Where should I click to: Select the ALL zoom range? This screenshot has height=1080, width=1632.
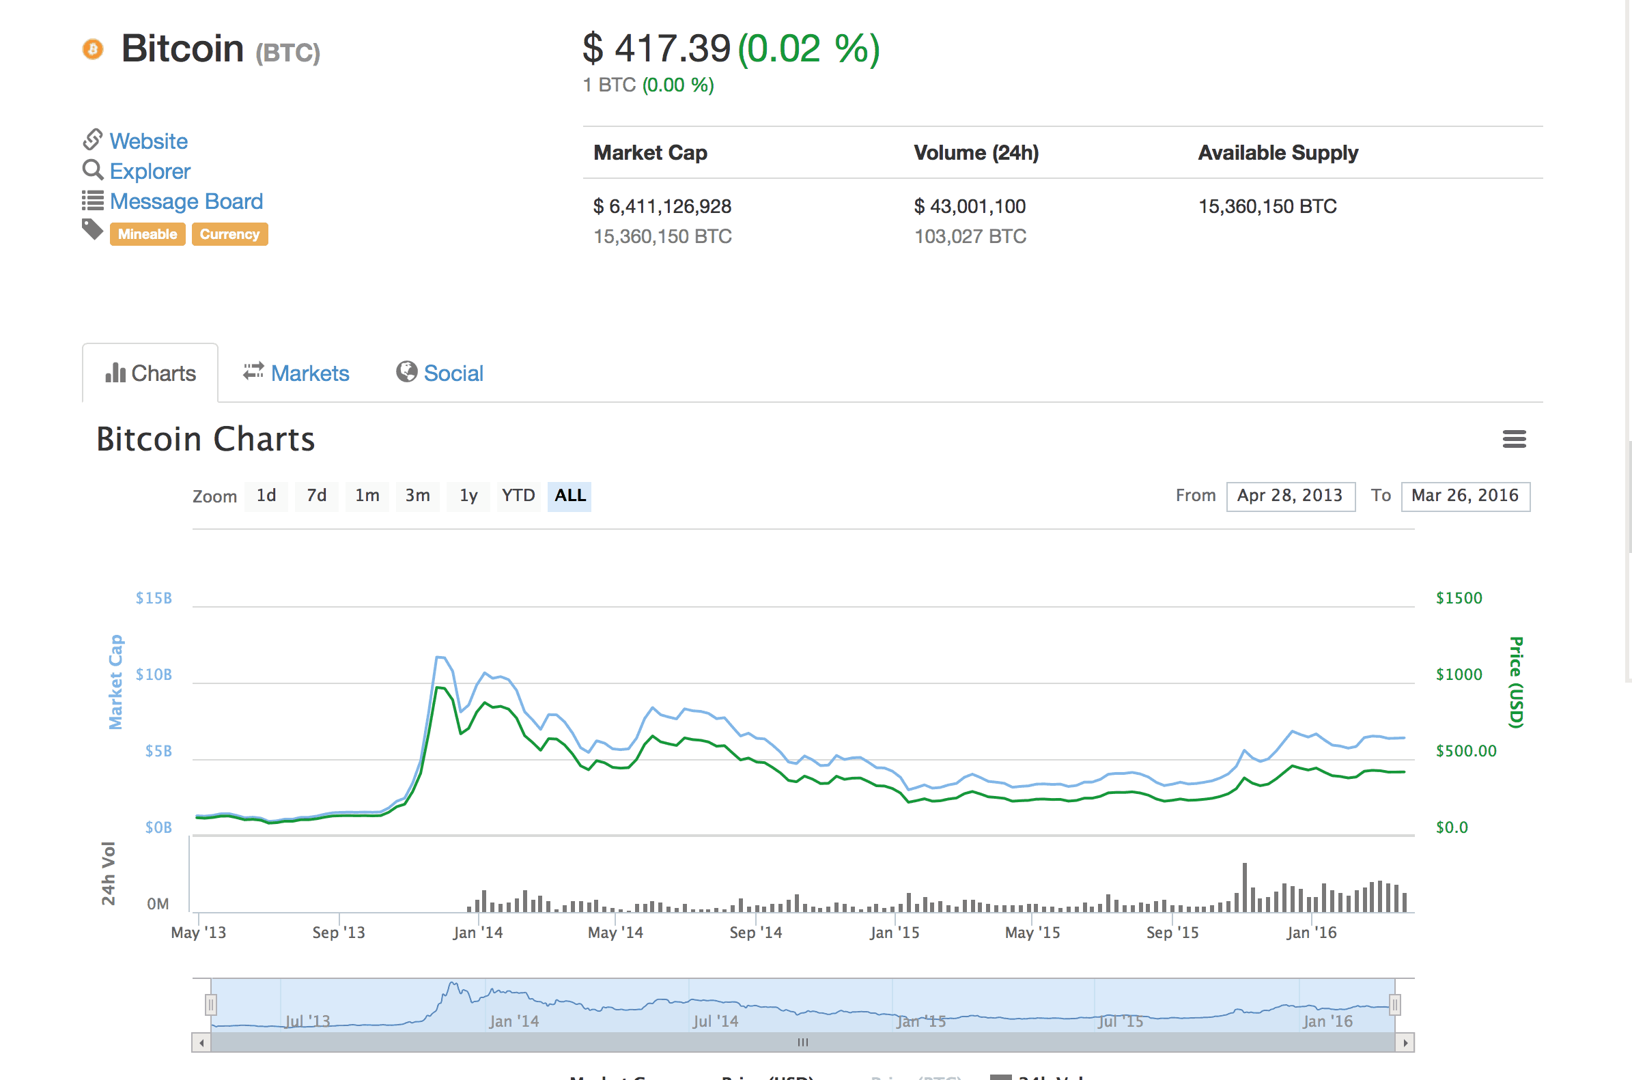click(x=569, y=496)
